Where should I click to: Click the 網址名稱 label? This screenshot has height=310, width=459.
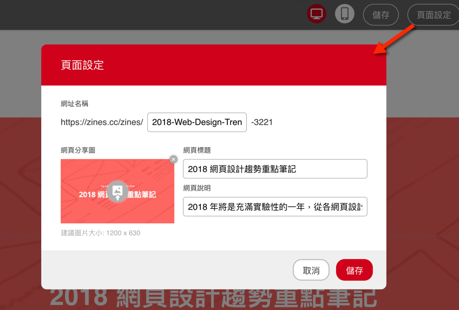pos(75,103)
